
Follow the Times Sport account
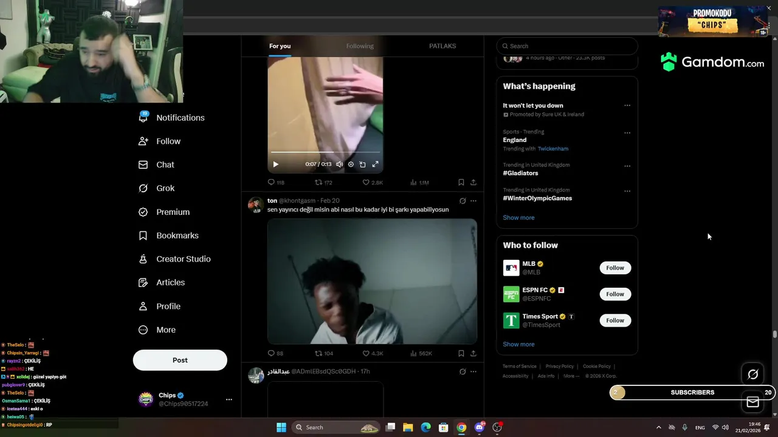click(x=615, y=320)
